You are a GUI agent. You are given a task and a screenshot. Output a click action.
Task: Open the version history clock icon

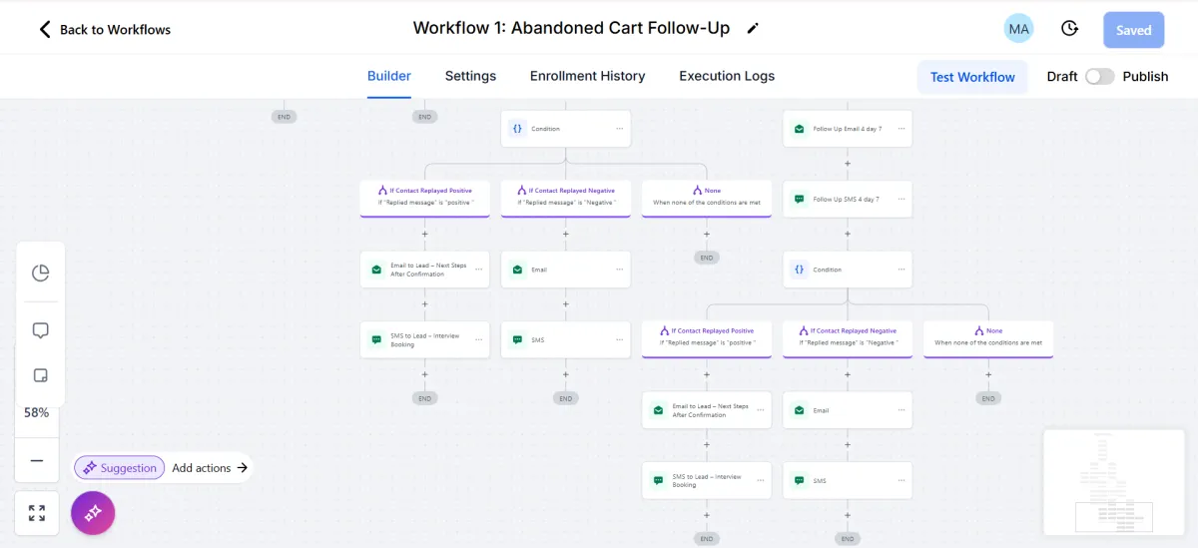(1069, 29)
